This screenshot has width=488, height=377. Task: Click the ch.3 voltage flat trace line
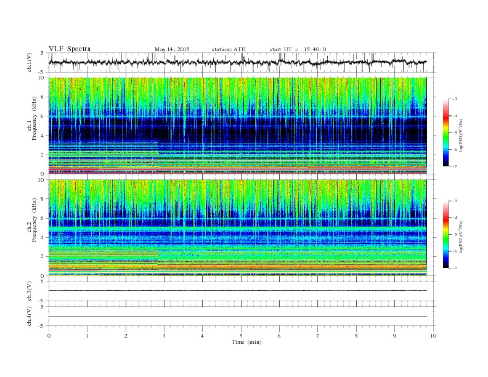pyautogui.click(x=237, y=291)
